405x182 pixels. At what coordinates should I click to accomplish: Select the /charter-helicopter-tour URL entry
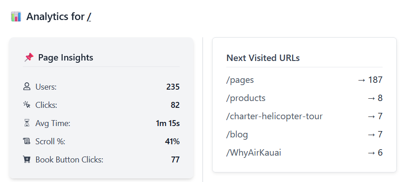point(274,116)
